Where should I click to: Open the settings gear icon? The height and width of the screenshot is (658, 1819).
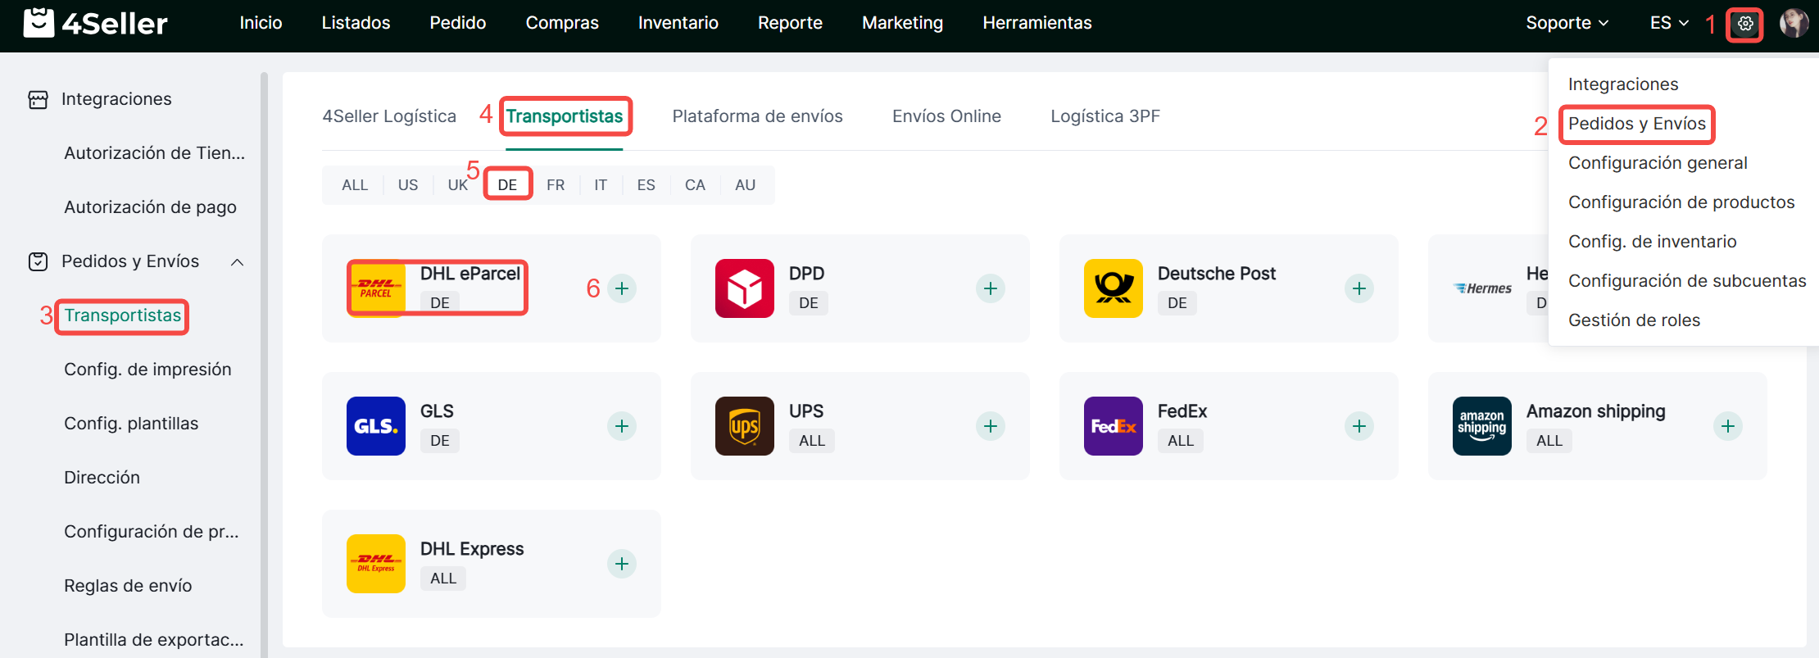(1744, 24)
